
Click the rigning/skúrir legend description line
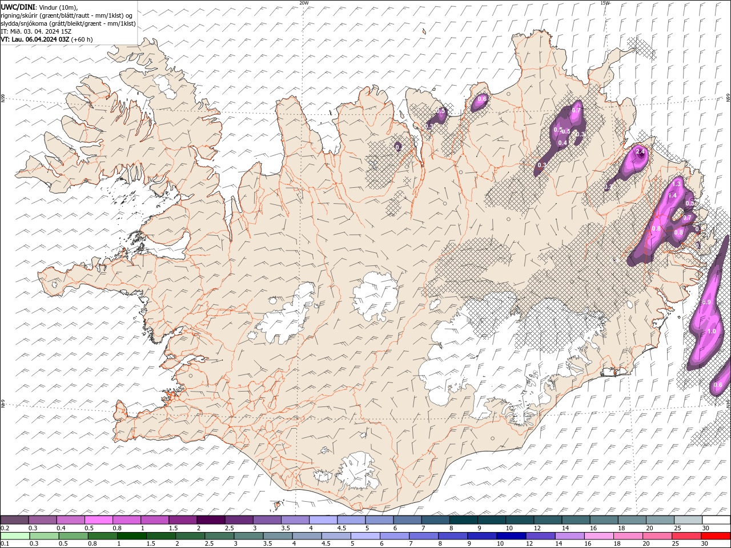[x=66, y=15]
